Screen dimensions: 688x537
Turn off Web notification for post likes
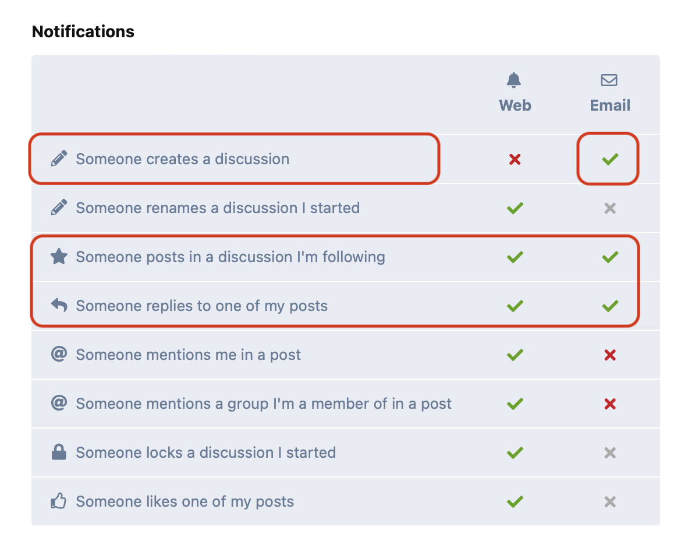pos(515,501)
